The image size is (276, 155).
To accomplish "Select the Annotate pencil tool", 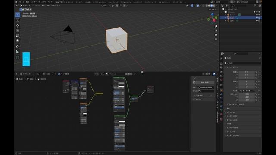I will 17,46.
